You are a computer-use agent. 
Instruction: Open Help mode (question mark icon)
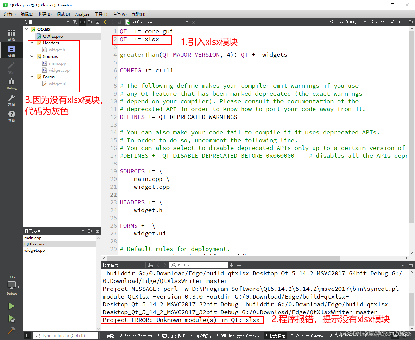click(11, 116)
